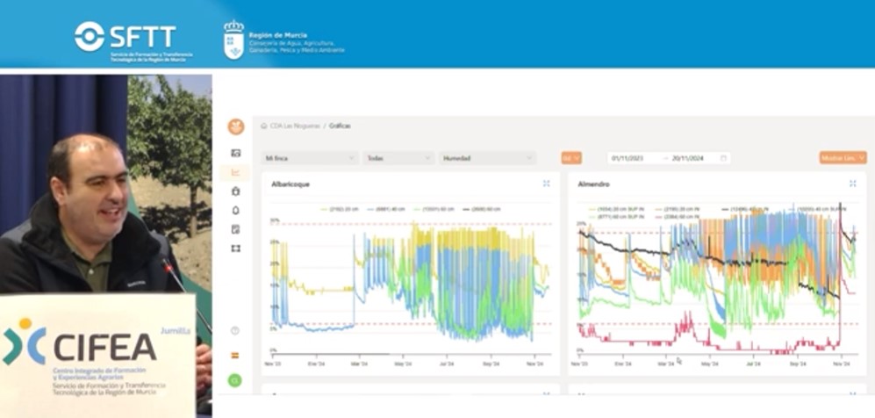The height and width of the screenshot is (418, 875).
Task: Open the reports document icon in the sidebar
Action: pyautogui.click(x=235, y=229)
